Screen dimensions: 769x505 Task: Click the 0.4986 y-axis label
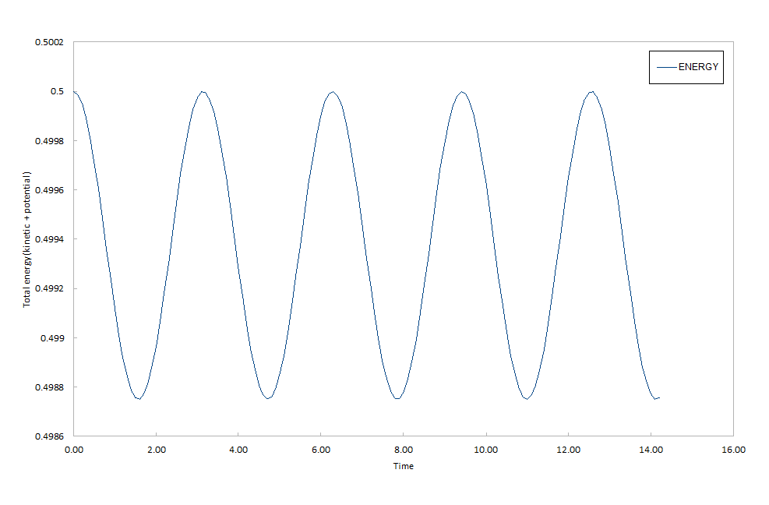[x=49, y=436]
